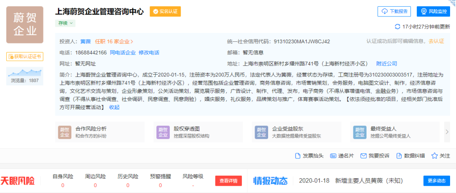Click 去认证 link

pyautogui.click(x=436, y=41)
